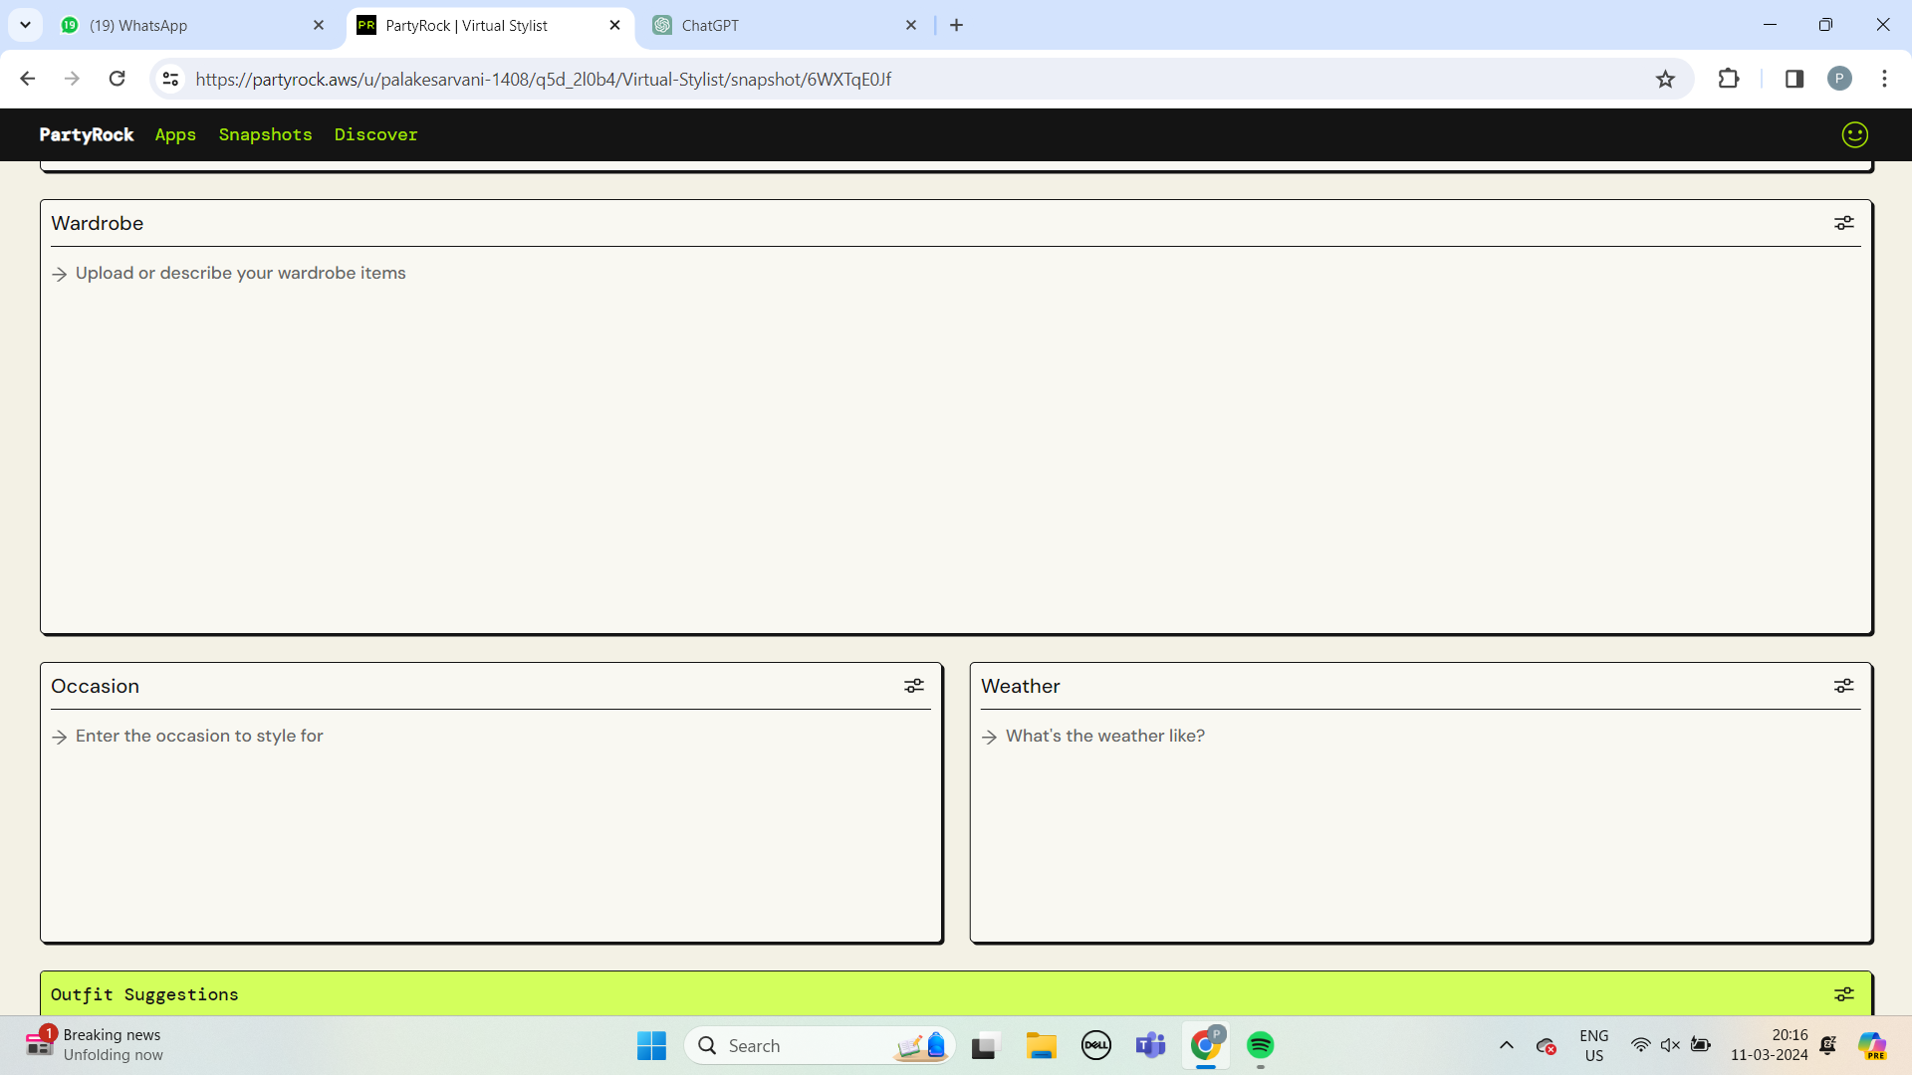Close the ChatGPT tab
This screenshot has height=1075, width=1912.
coord(911,25)
